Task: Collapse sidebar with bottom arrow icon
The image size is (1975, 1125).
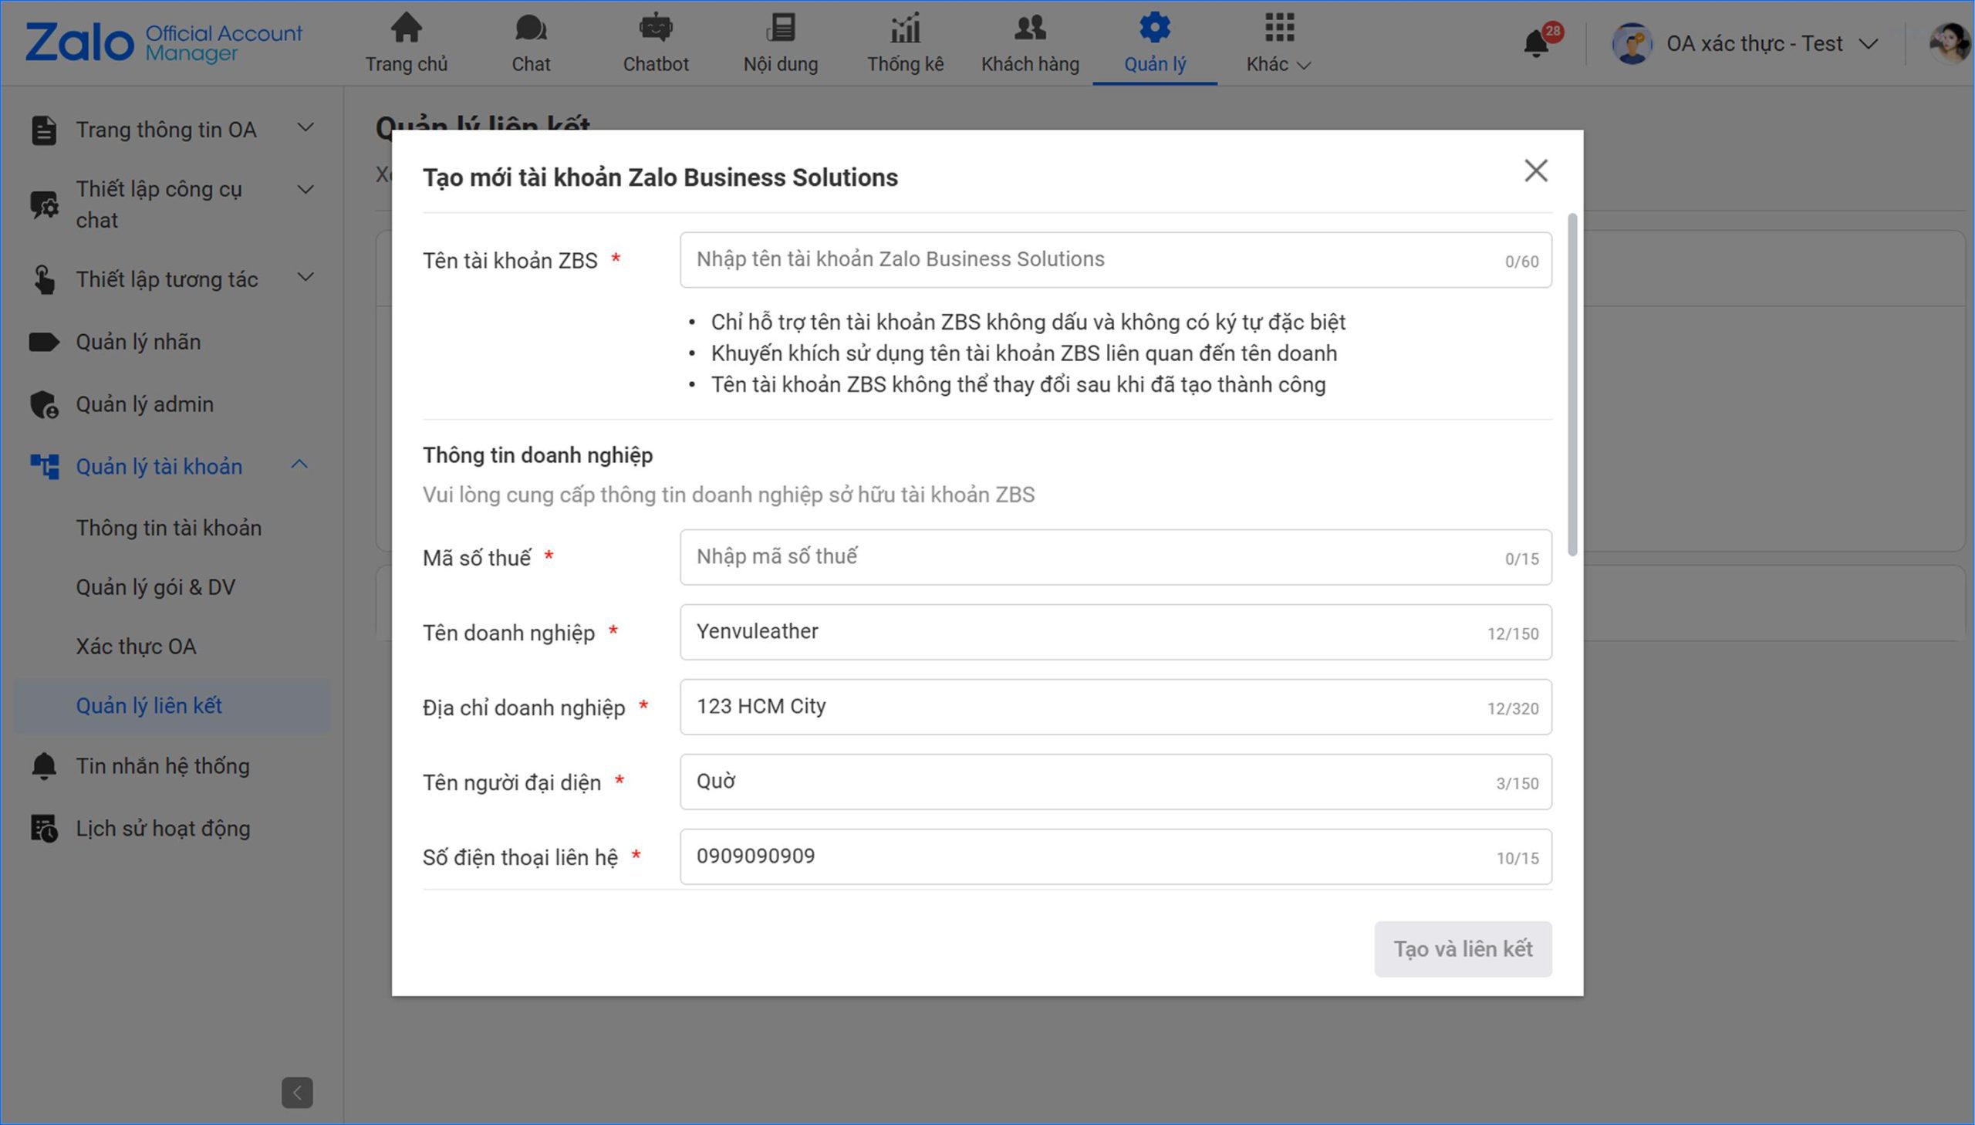Action: click(296, 1092)
